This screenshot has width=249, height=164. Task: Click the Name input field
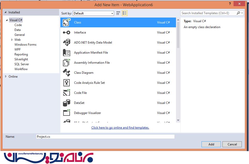pos(105,137)
